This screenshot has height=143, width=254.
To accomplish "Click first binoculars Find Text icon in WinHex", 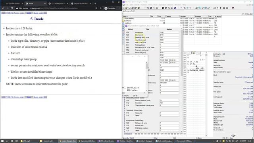I will tap(163, 8).
